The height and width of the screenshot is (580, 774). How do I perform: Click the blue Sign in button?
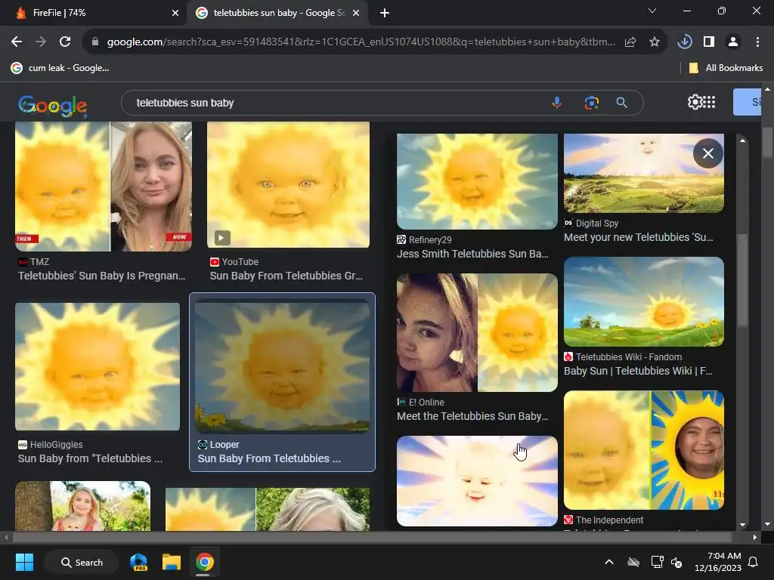click(747, 102)
